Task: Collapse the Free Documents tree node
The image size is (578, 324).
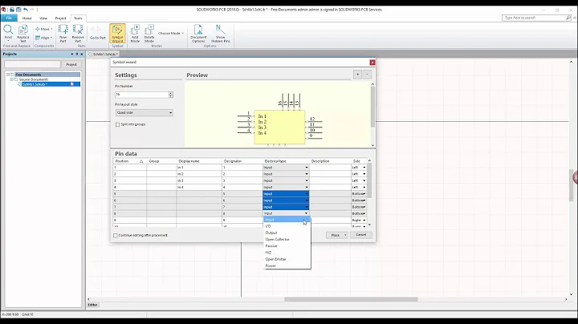Action: pos(8,75)
